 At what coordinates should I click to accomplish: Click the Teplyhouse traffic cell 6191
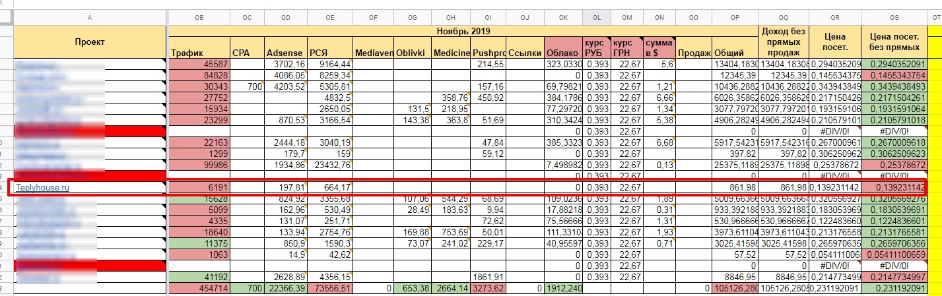[200, 188]
